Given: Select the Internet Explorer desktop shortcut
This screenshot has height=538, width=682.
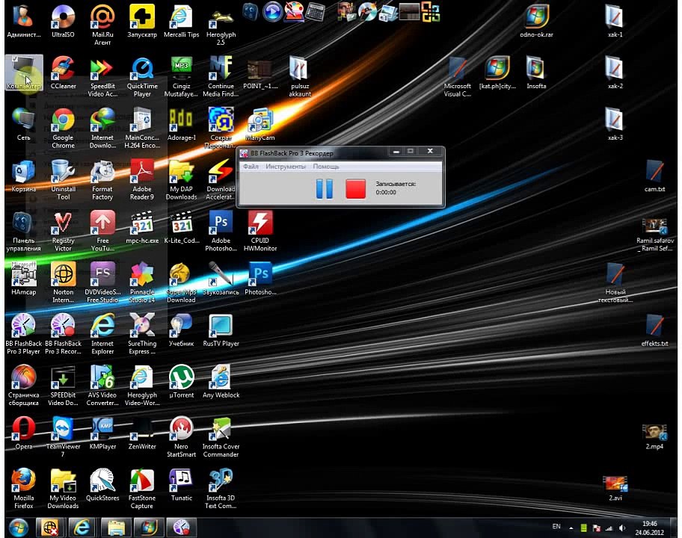Looking at the screenshot, I should point(102,334).
